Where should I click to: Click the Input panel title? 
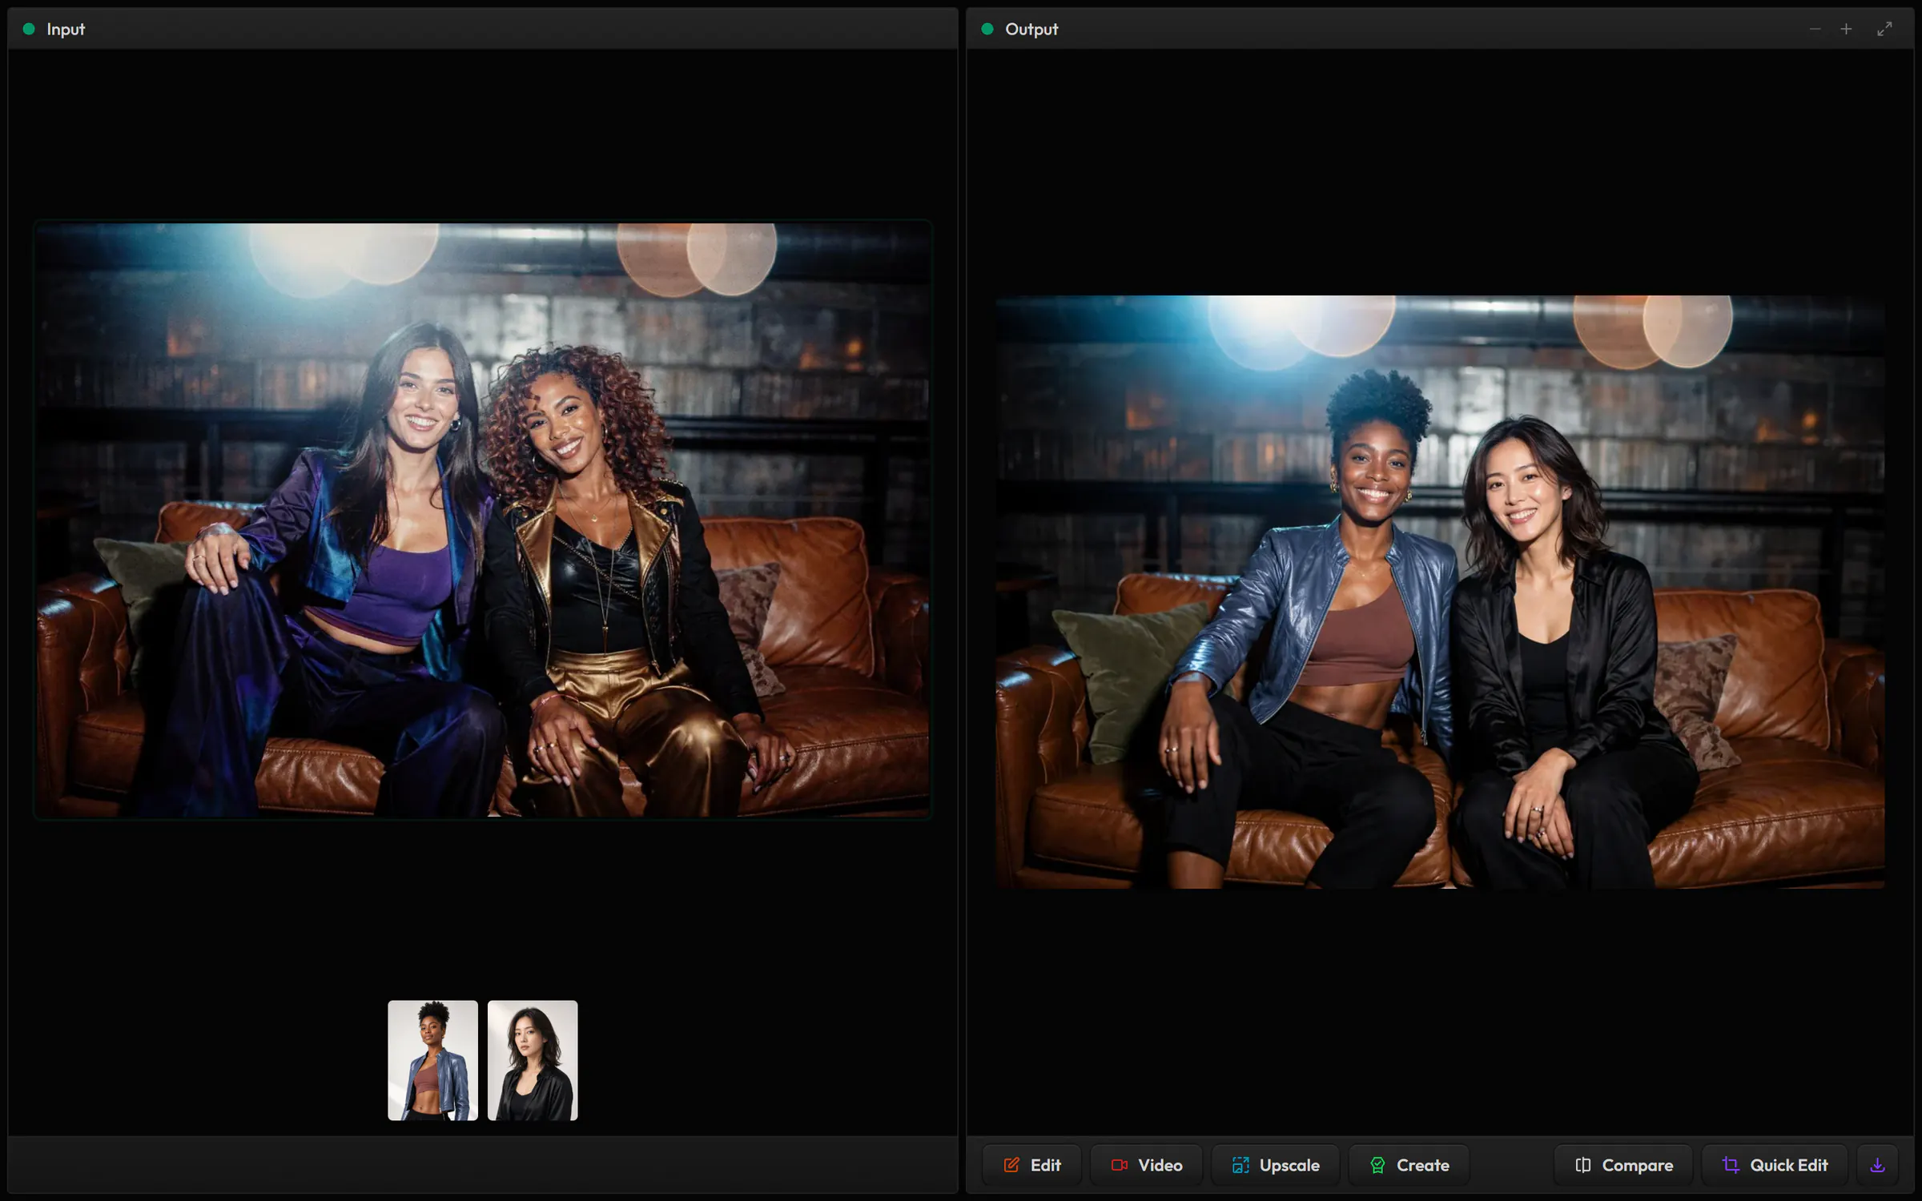(66, 29)
